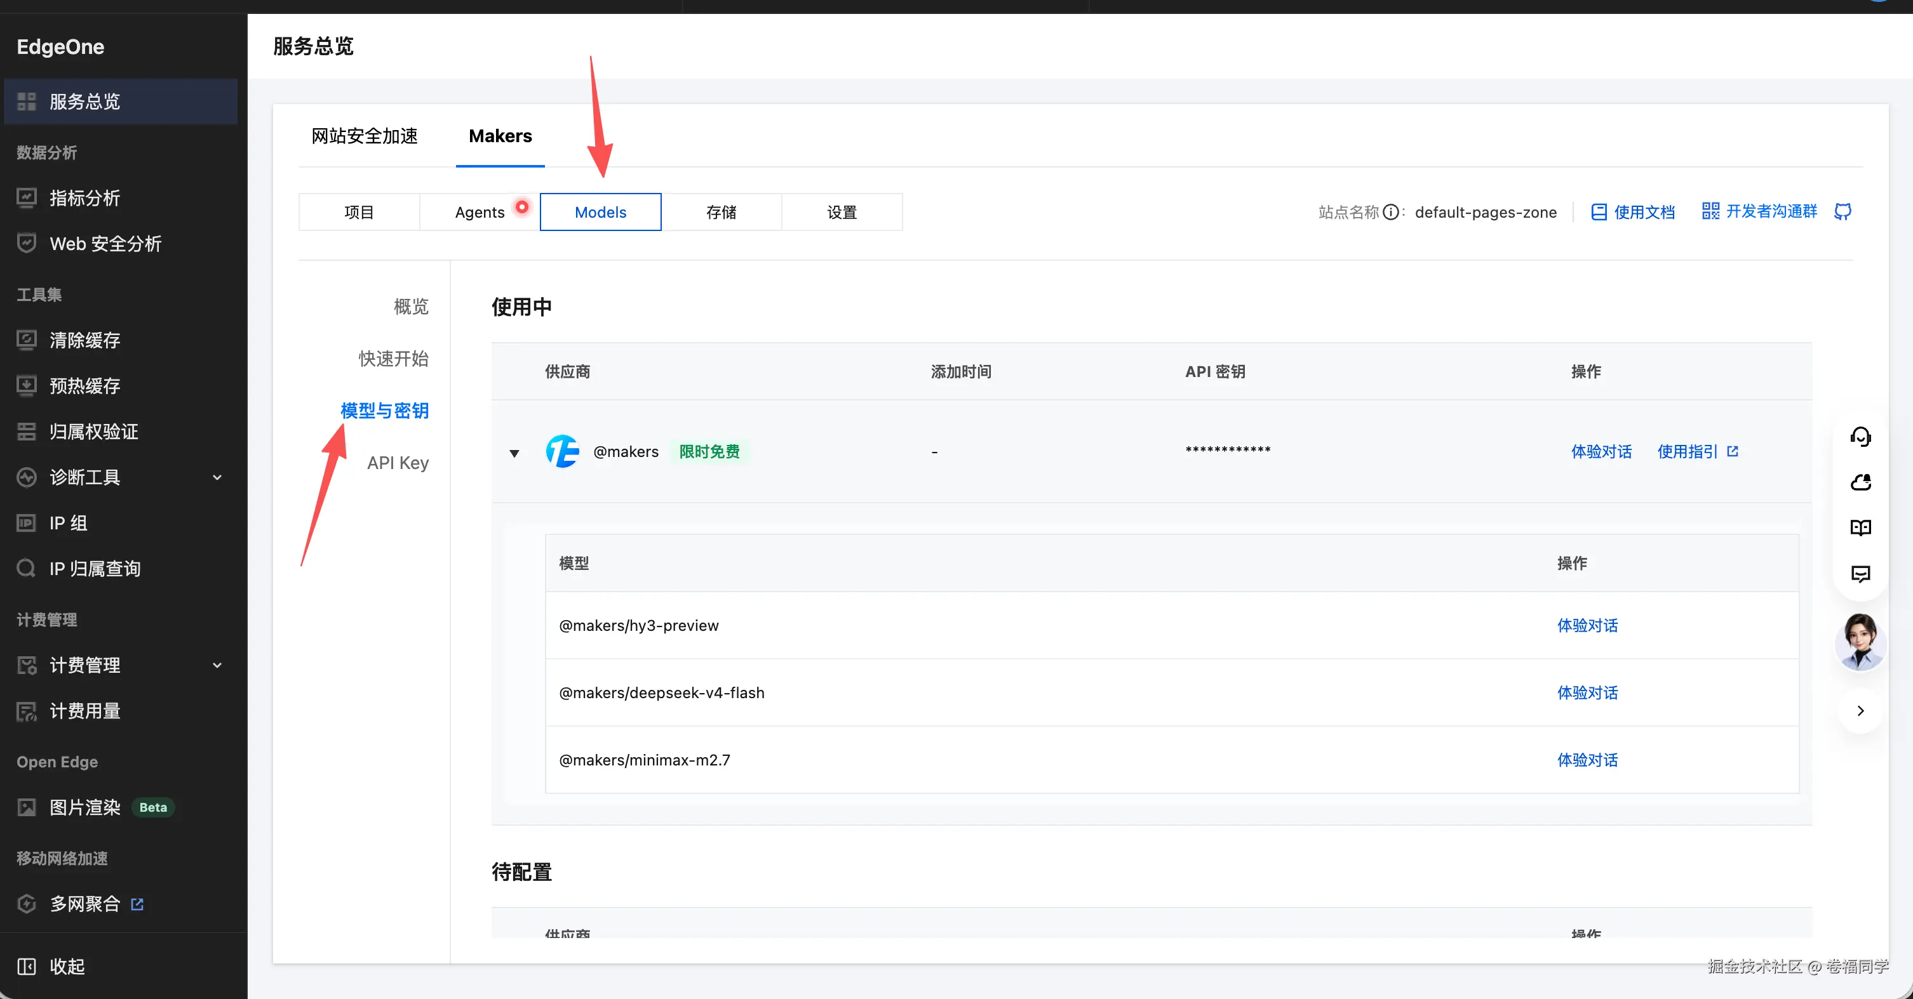Image resolution: width=1913 pixels, height=999 pixels.
Task: Click the @makers/hy3-preview model name
Action: click(639, 626)
